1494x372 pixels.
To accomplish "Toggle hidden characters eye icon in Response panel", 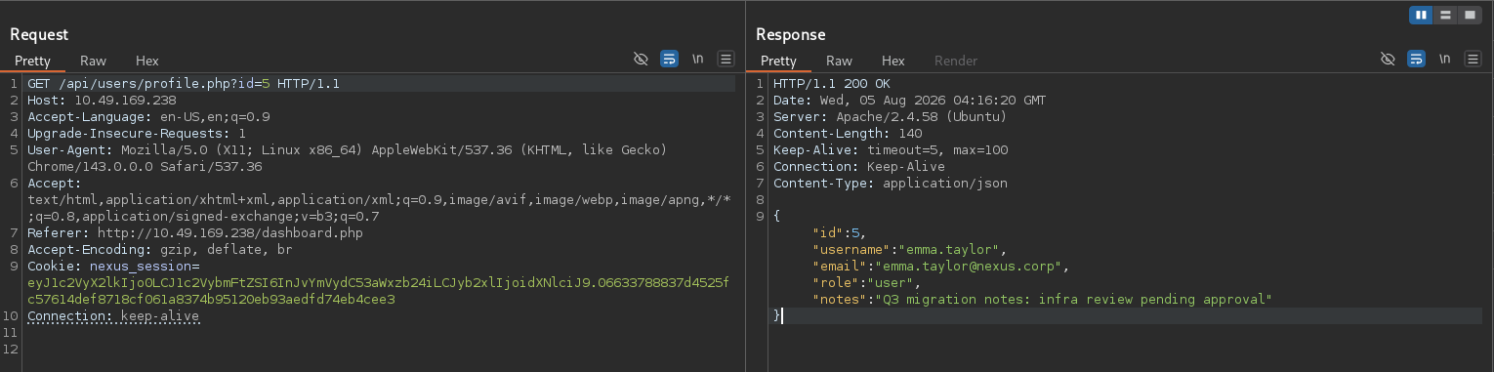I will (1388, 60).
